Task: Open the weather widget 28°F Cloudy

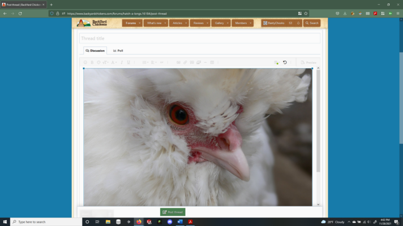Action: coord(333,222)
